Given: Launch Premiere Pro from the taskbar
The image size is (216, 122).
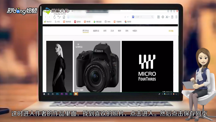Looking at the screenshot, I should point(62,94).
